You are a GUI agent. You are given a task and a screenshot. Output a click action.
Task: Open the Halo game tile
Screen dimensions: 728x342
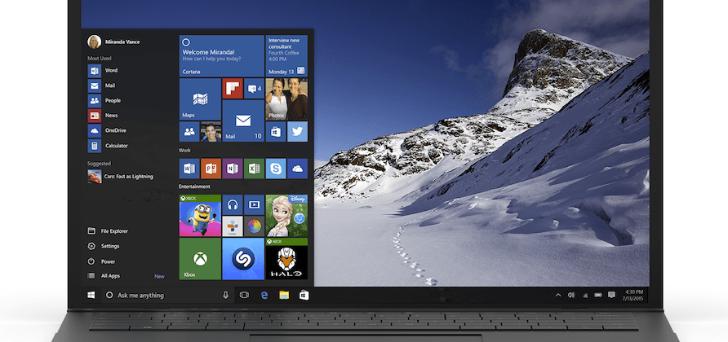pos(286,258)
